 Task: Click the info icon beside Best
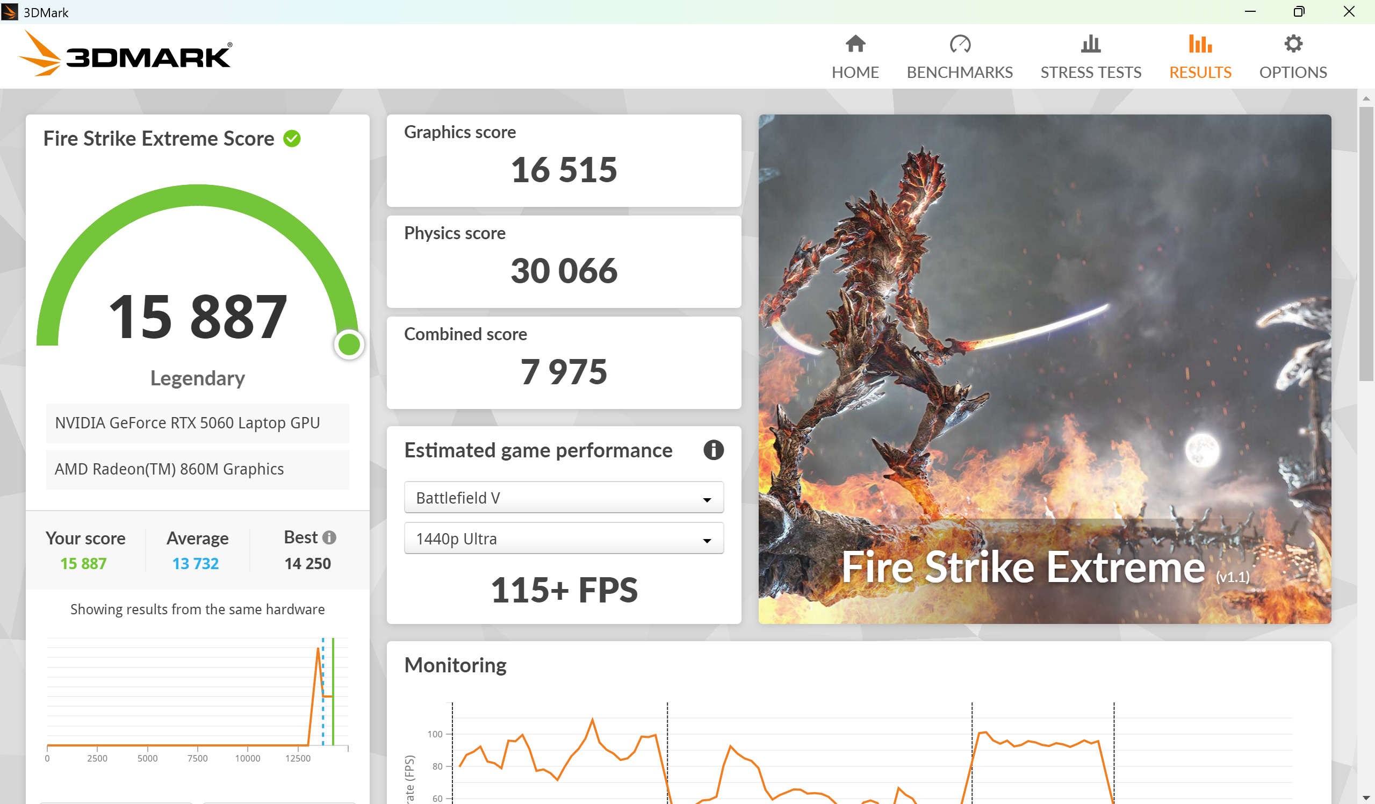click(x=329, y=537)
